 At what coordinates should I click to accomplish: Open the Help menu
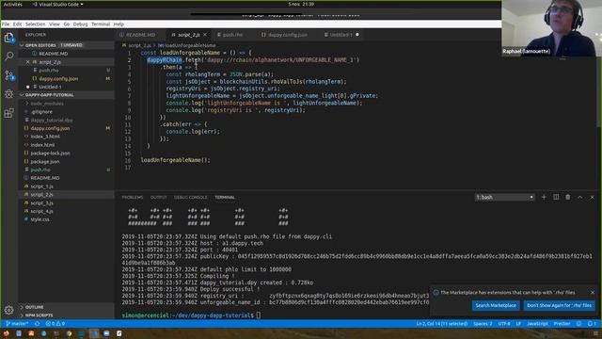click(119, 24)
